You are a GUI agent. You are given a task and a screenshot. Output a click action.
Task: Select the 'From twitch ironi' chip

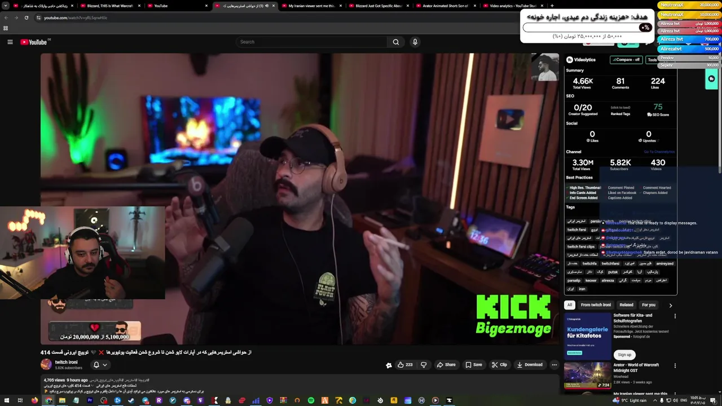tap(596, 305)
